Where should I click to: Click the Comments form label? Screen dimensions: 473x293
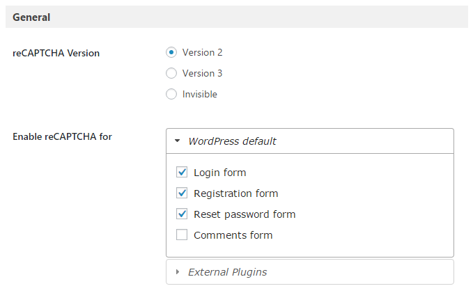pos(233,235)
